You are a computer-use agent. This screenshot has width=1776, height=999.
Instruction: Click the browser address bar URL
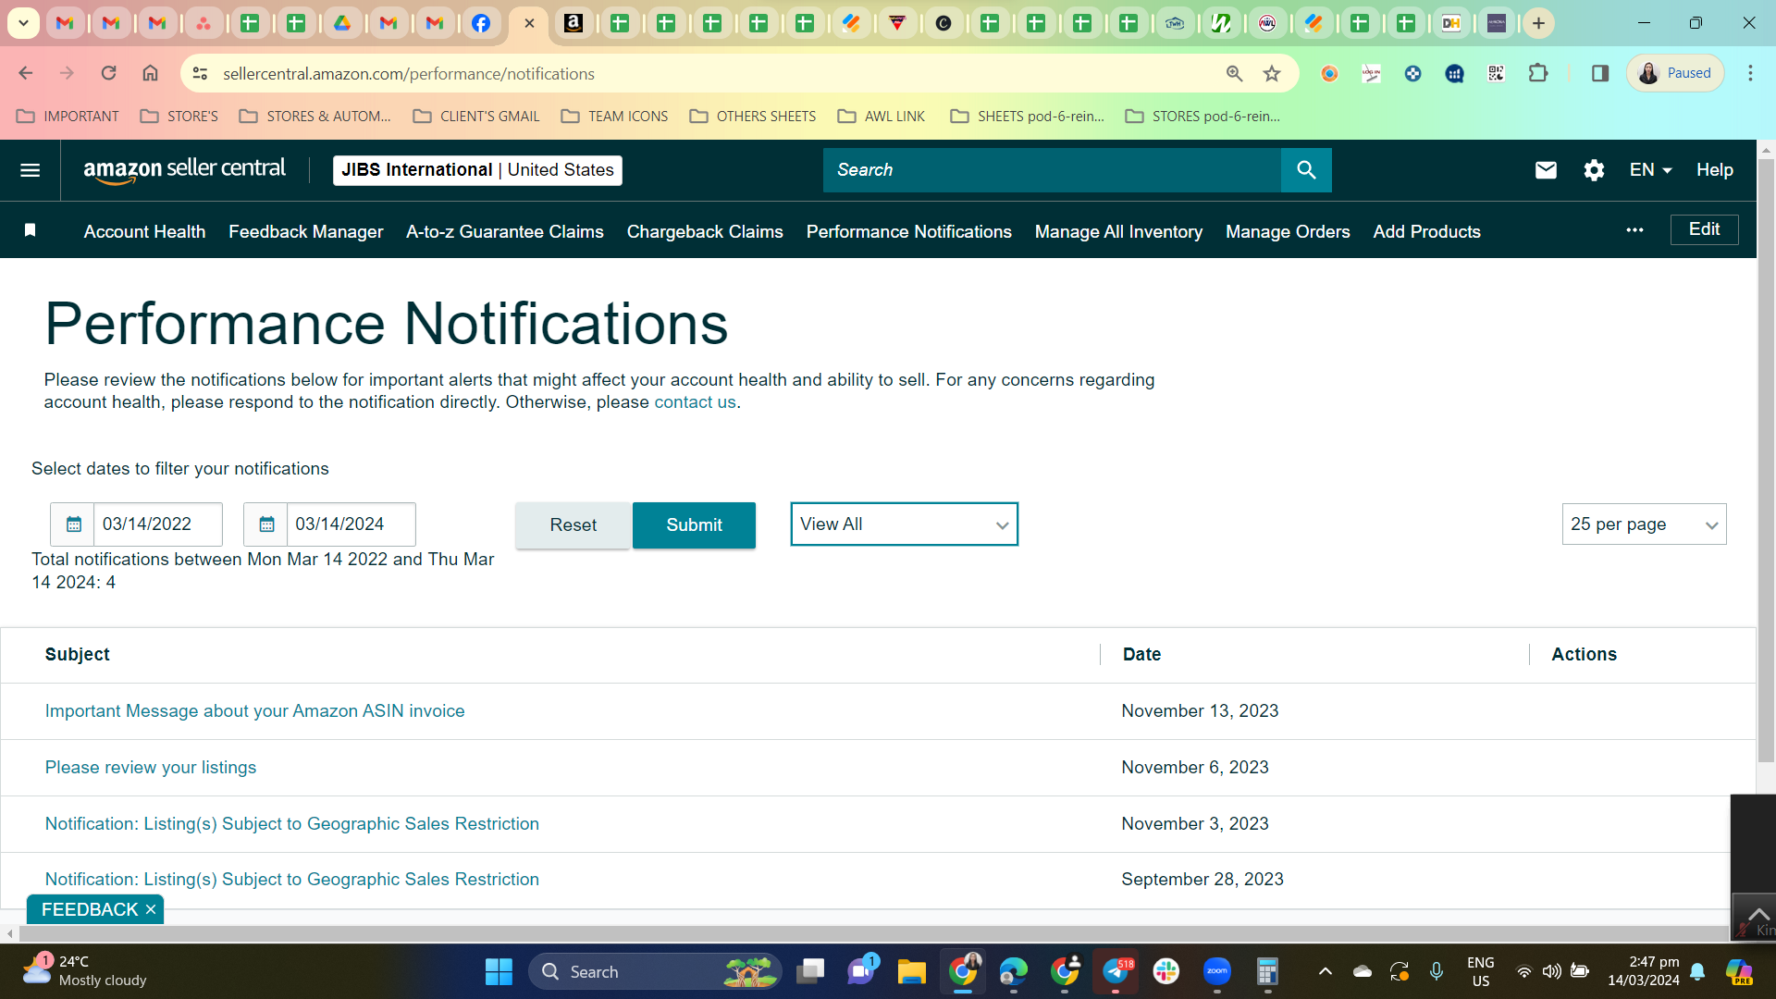click(409, 74)
